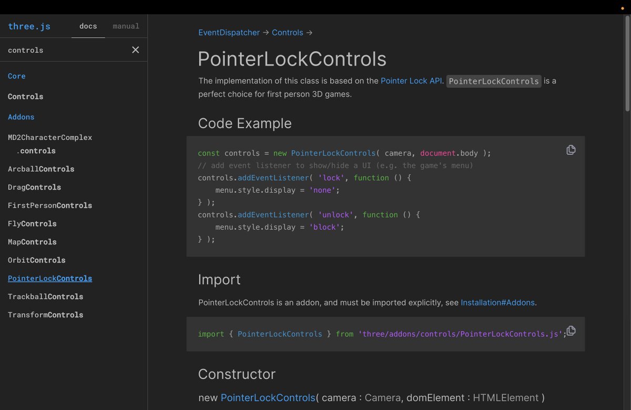Screen dimensions: 631x410
Task: Open FirstPersonControls documentation
Action: [x=50, y=206]
